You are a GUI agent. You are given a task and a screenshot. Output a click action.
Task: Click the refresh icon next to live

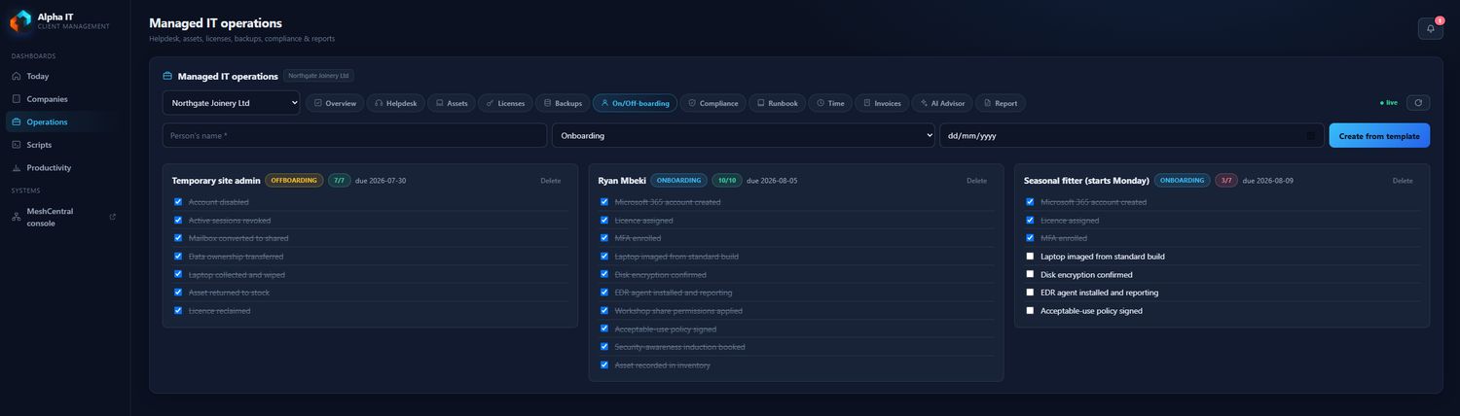[x=1418, y=102]
